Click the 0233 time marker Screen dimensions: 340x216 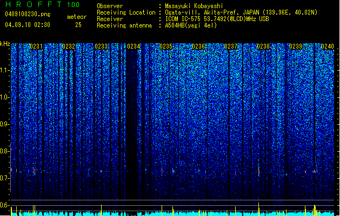(x=101, y=46)
